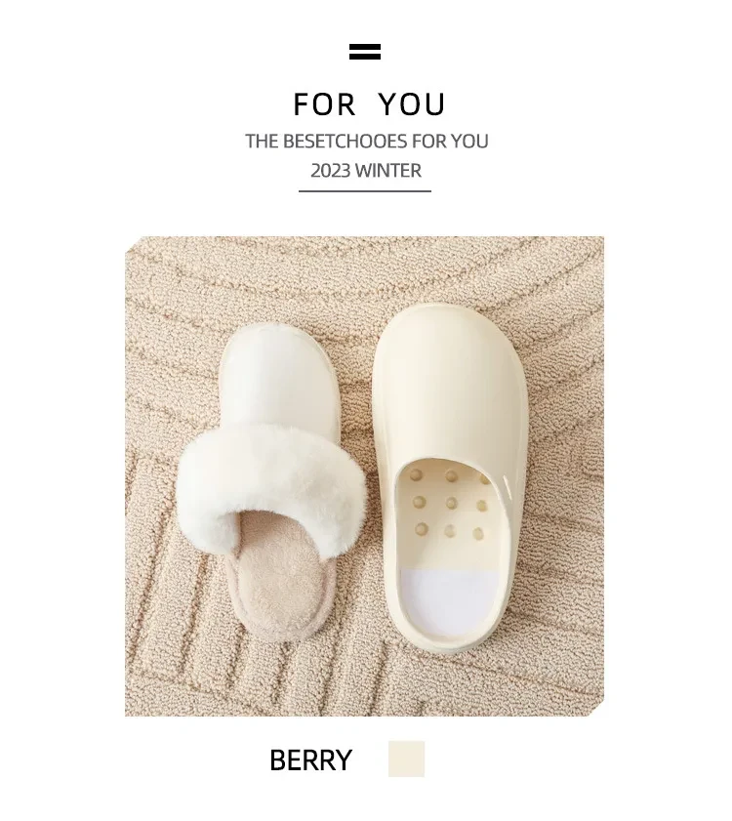Click the divider line under 2023 WINTER

365,191
